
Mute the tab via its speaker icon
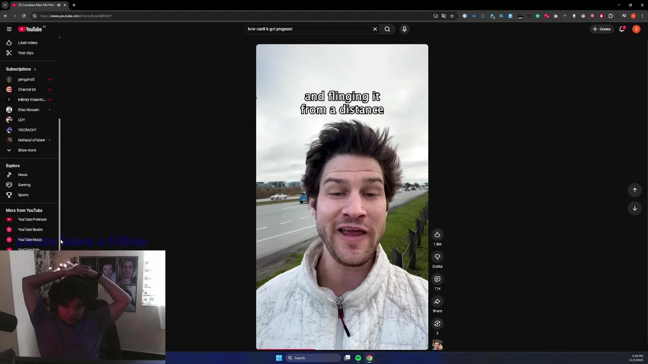pos(59,5)
